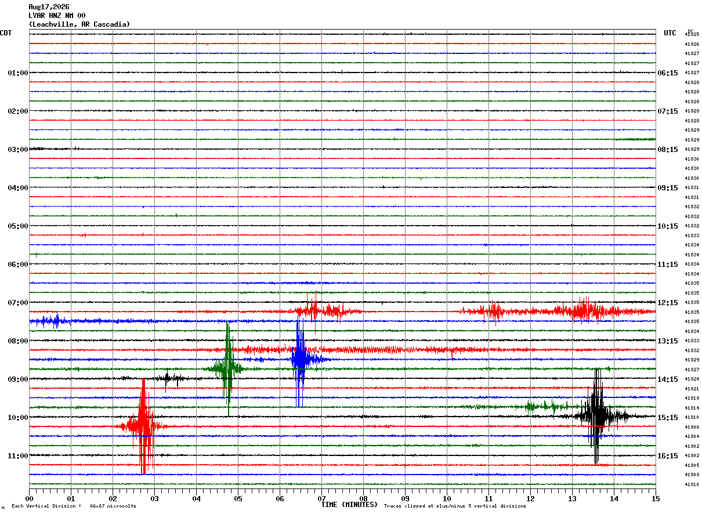
Task: Click minute tick label 09 on bottom axis
Action: (x=405, y=499)
